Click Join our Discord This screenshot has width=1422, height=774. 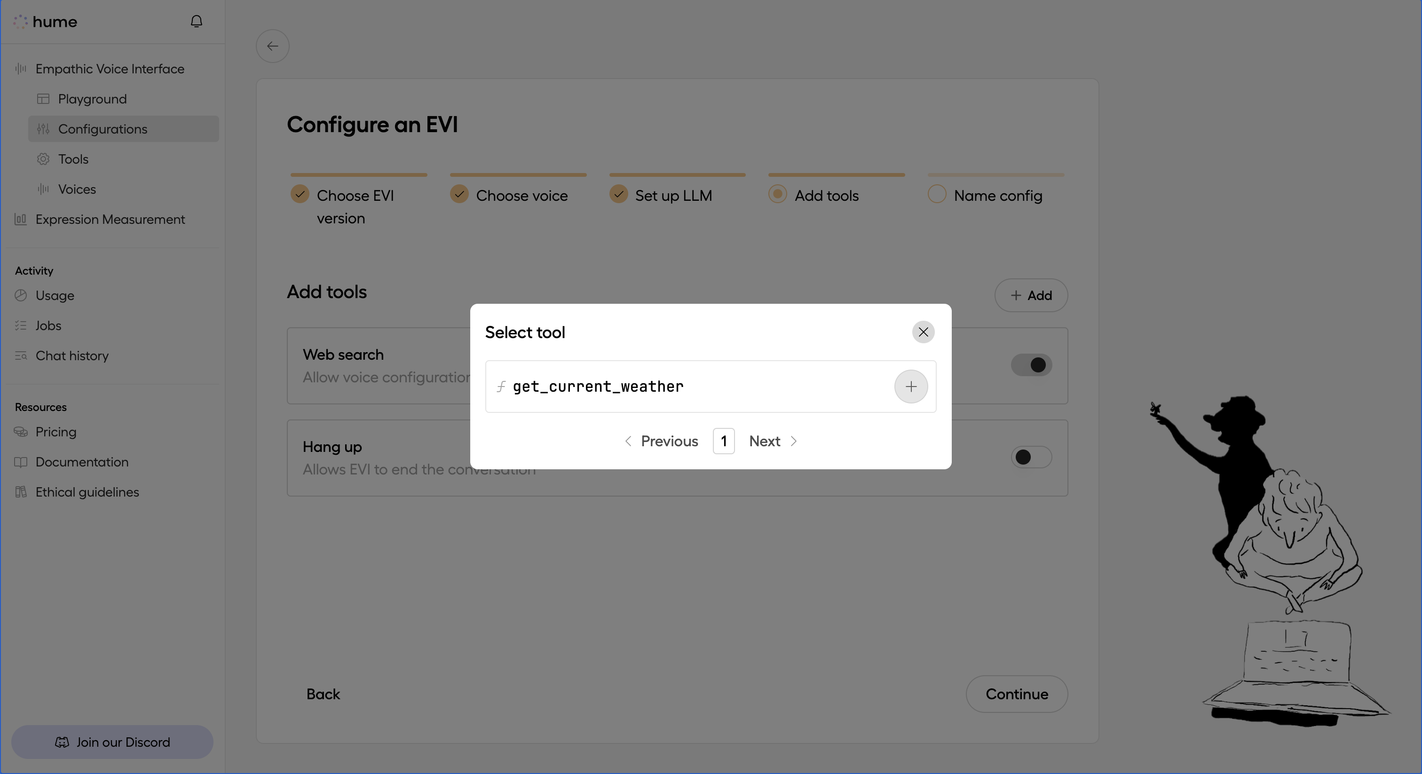click(111, 742)
